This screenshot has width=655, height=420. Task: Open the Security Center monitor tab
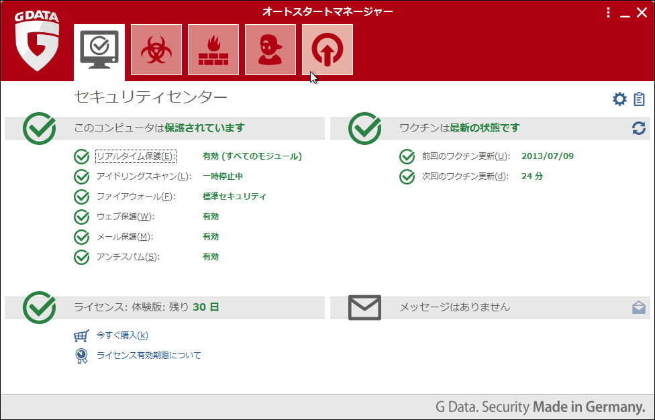tap(99, 52)
